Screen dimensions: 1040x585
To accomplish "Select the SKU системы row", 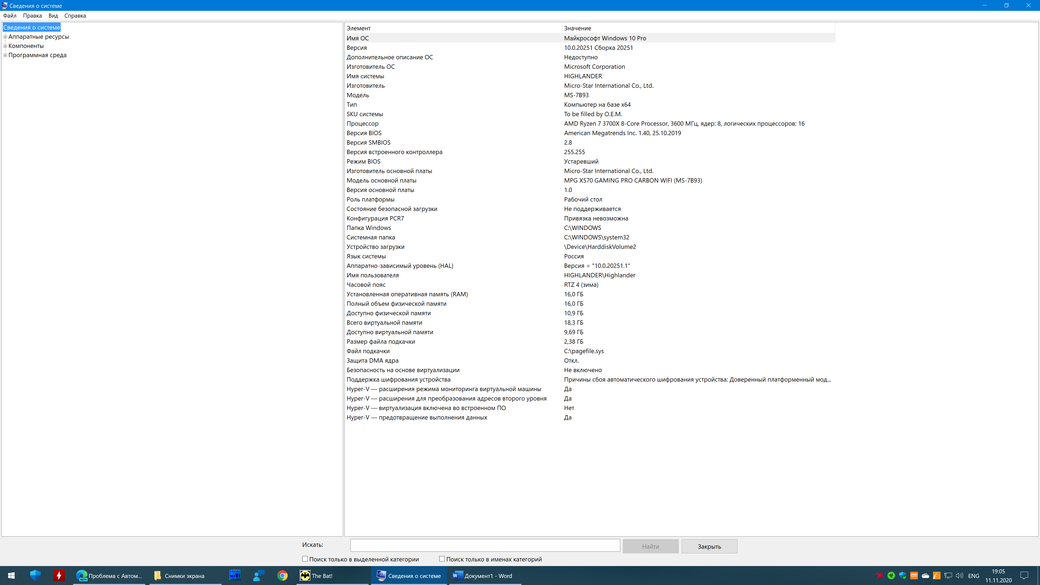I will click(590, 114).
